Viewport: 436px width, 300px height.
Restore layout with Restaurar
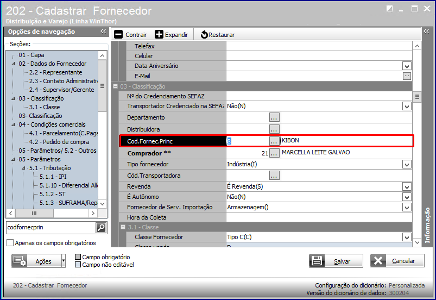217,35
